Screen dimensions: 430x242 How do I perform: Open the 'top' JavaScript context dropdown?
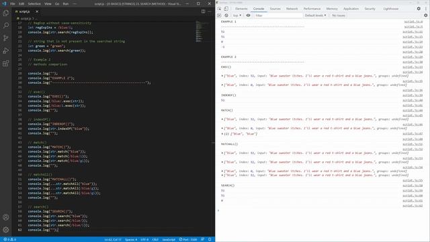237,15
